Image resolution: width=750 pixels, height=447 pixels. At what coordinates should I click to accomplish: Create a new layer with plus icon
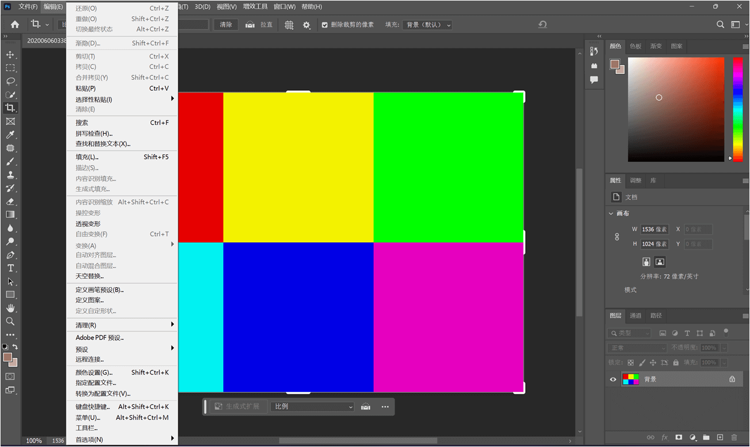(x=720, y=437)
